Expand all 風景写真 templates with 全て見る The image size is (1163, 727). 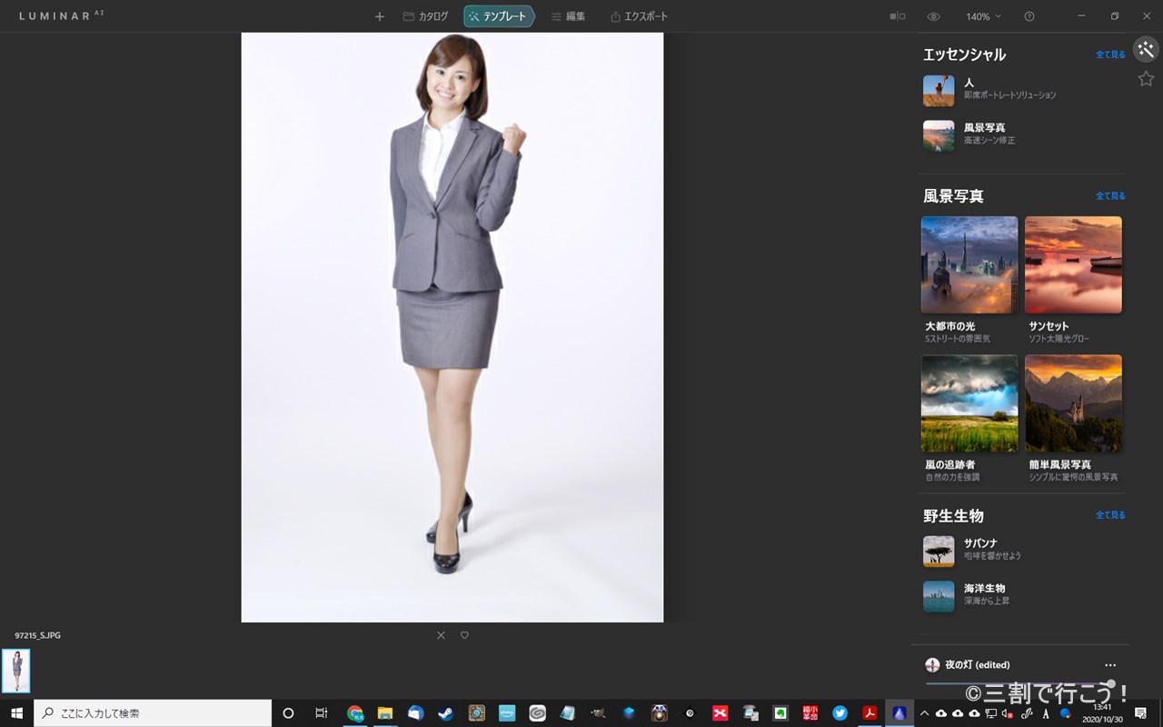(x=1109, y=196)
